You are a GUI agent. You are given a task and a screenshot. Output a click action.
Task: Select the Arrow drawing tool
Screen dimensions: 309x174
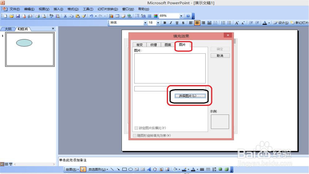(x=118, y=169)
